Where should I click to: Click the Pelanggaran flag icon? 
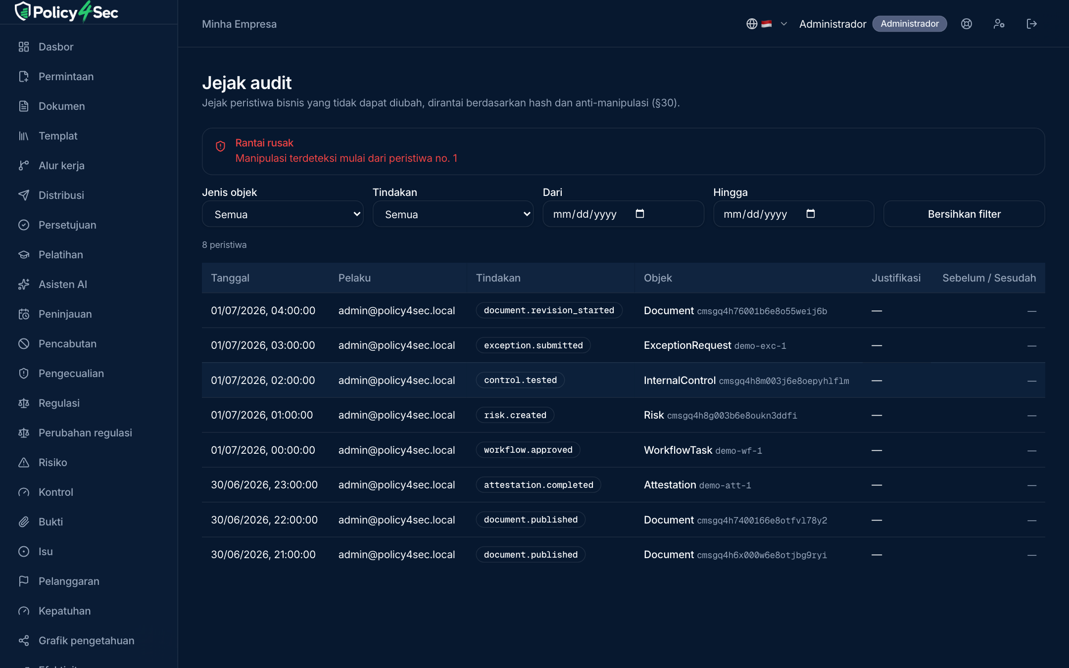(24, 581)
